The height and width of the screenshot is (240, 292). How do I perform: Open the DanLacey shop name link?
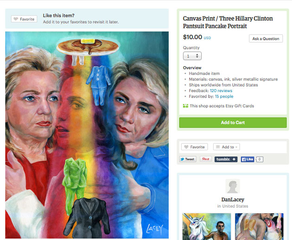point(233,199)
